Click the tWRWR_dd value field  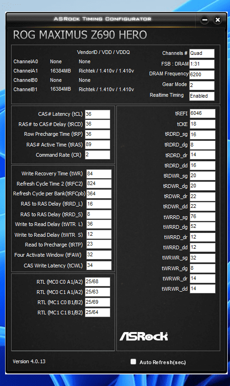pyautogui.click(x=203, y=289)
